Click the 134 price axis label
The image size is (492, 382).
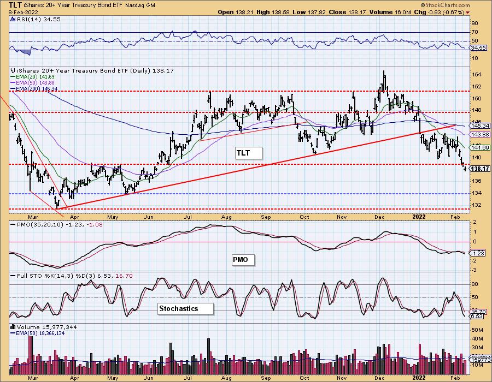click(477, 193)
